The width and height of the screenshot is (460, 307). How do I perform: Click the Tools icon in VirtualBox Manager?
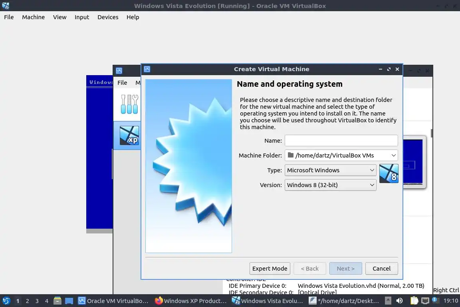click(x=129, y=104)
